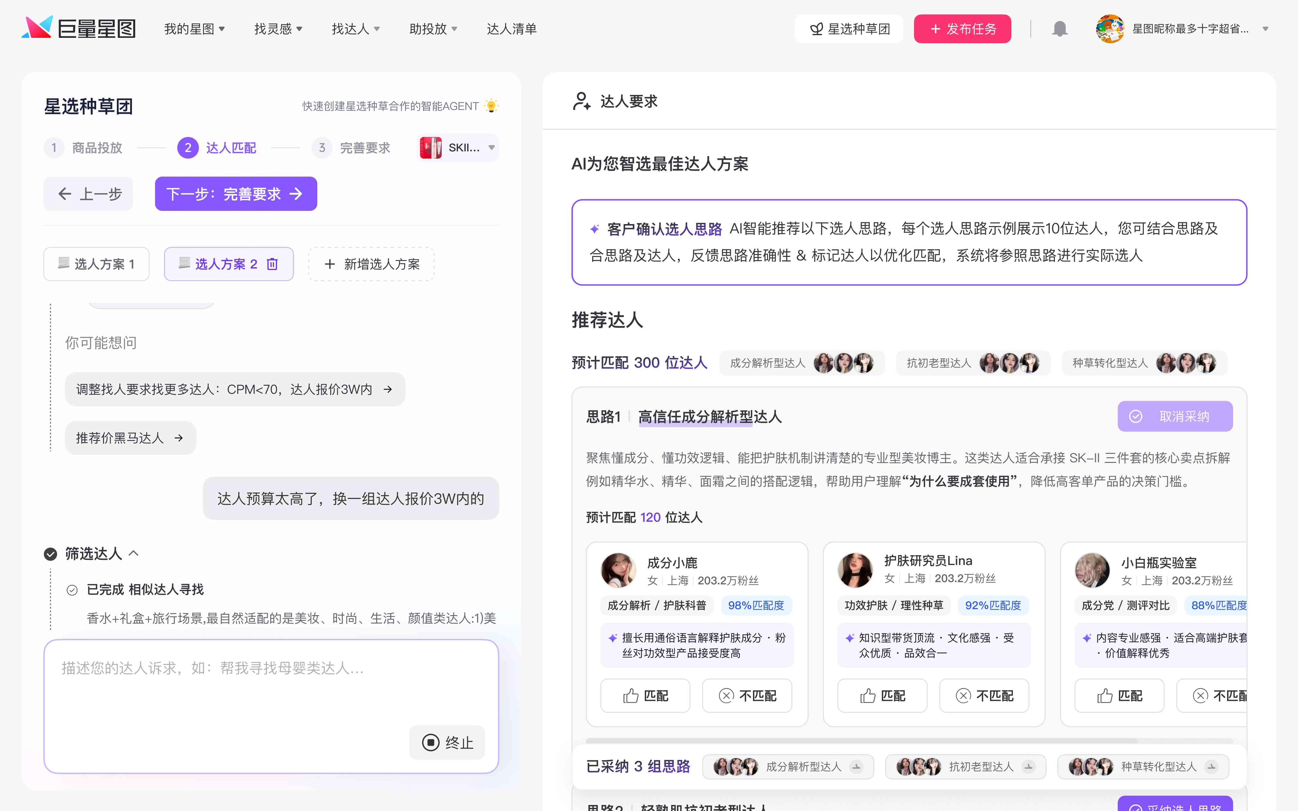The image size is (1298, 811).
Task: Go to 下一步：完善要求
Action: pos(236,194)
